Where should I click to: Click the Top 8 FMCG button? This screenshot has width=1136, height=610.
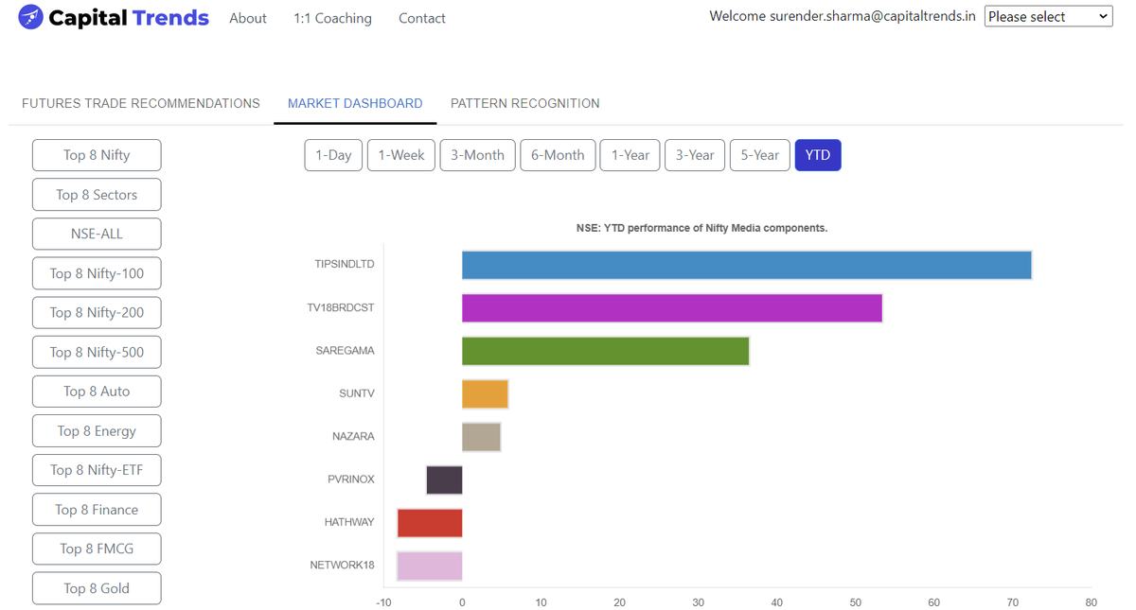(97, 549)
